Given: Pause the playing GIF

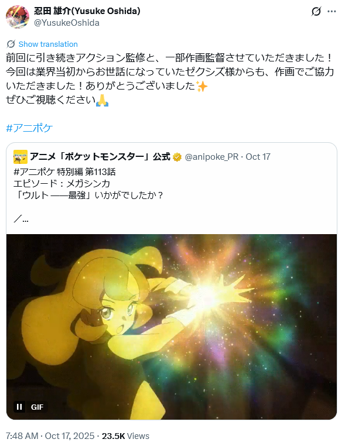Looking at the screenshot, I should [19, 407].
